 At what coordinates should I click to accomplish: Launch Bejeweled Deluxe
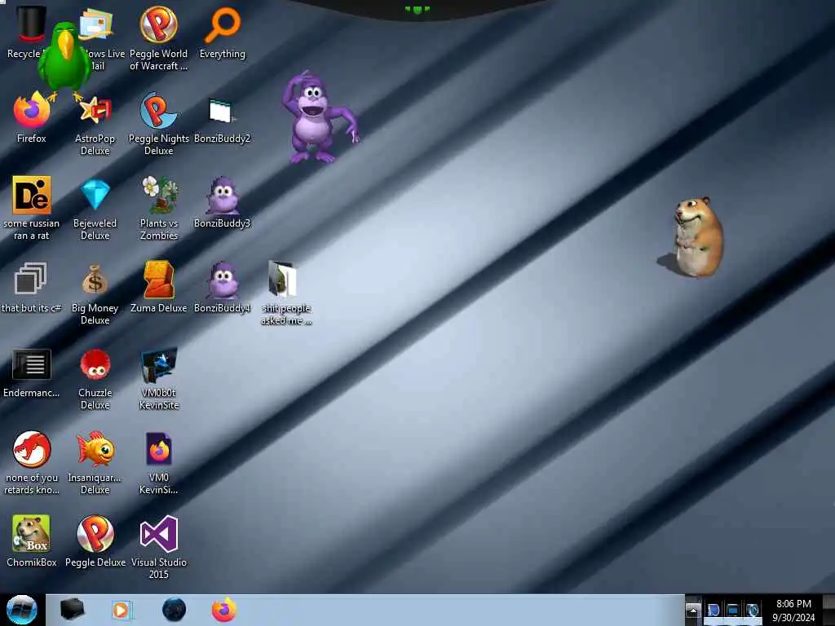point(95,195)
